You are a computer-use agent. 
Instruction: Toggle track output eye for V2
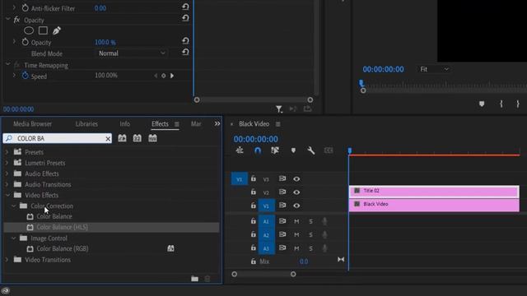point(296,192)
